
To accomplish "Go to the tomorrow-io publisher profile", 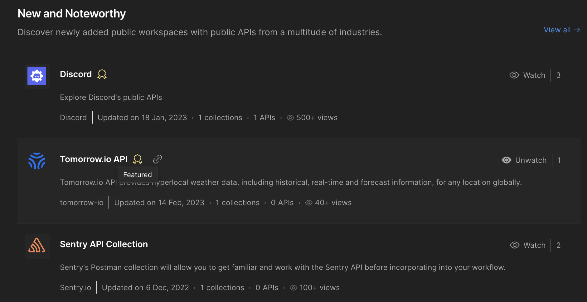I will click(81, 203).
